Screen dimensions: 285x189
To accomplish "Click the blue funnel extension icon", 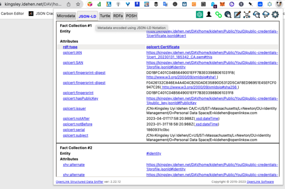I will (128, 4).
